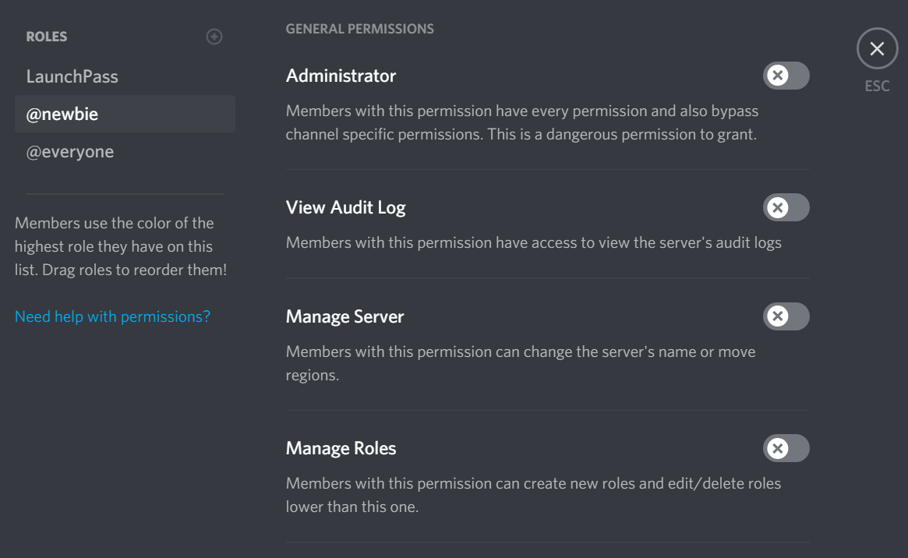Click the add role icon in the Roles header
Screen dimensions: 908x558
tap(214, 36)
